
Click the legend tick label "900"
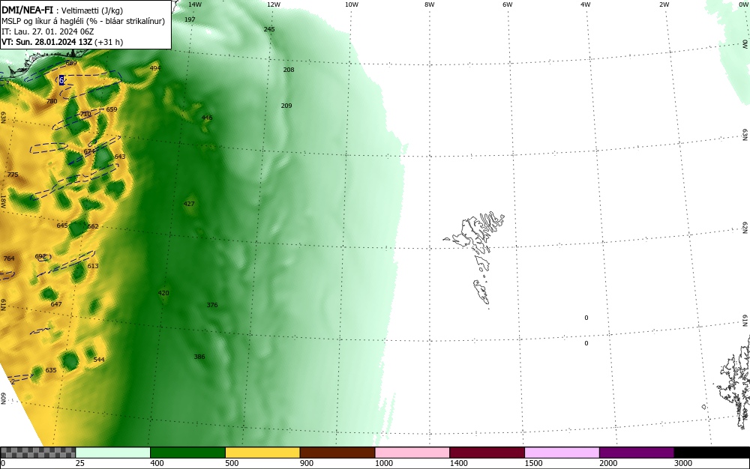tap(307, 463)
